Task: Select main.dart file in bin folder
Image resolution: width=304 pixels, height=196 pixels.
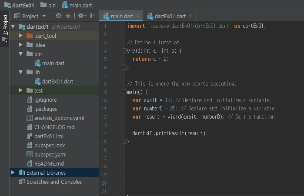Action: tap(53, 63)
